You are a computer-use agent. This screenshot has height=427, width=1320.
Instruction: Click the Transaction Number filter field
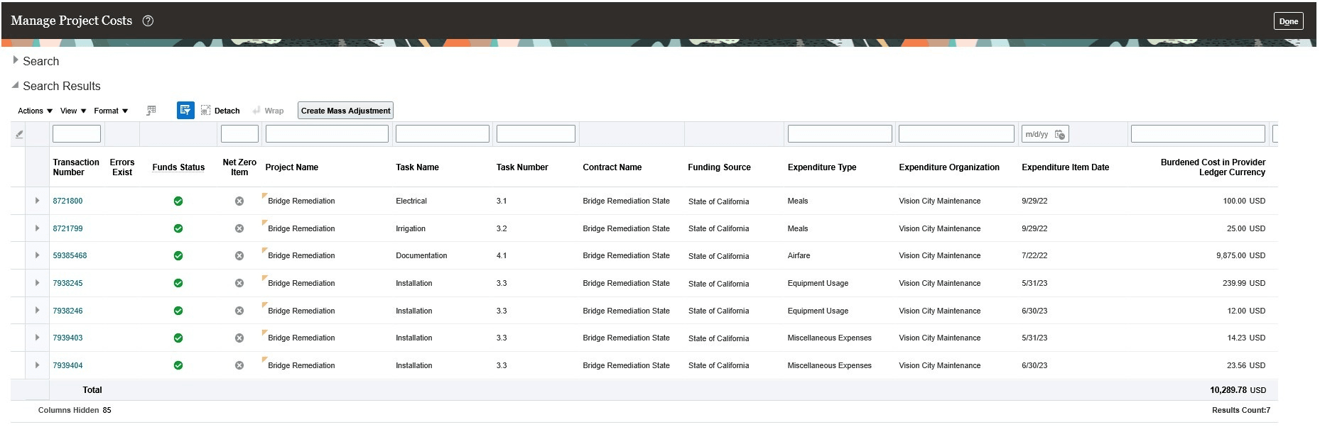pos(77,133)
